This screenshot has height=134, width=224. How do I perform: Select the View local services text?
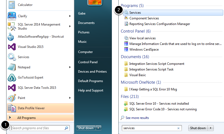point(142,38)
